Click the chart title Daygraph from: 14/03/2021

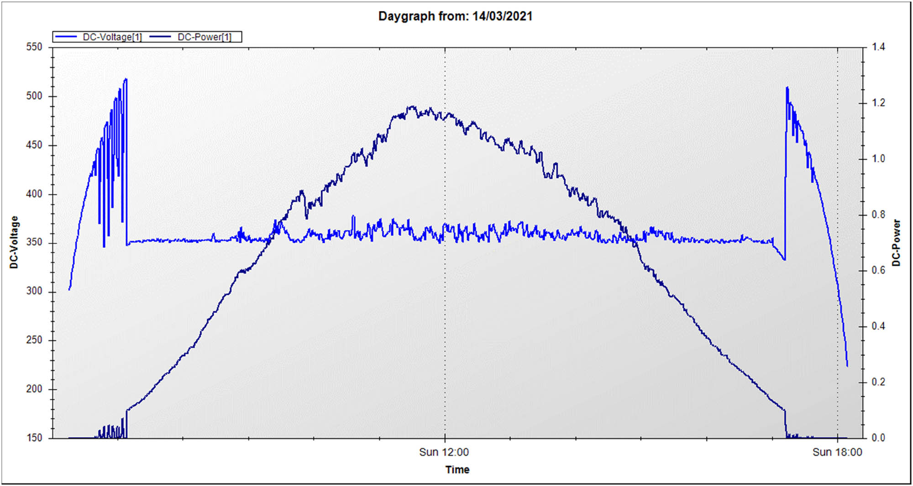coord(455,16)
